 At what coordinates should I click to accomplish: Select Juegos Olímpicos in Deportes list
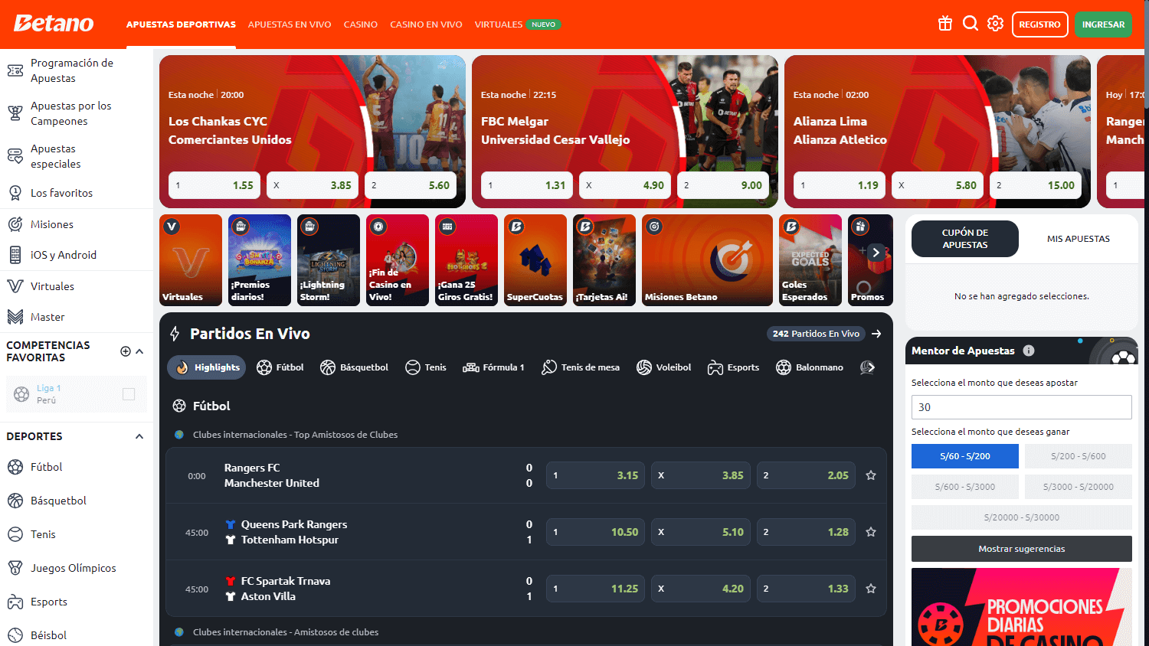77,568
